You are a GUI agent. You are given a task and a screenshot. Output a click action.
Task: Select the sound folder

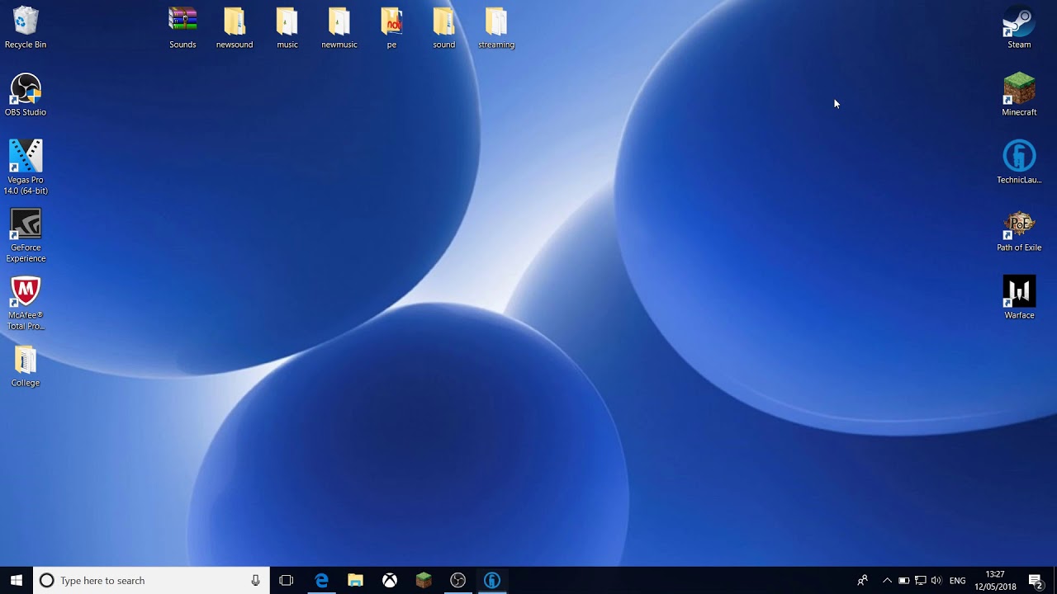[x=444, y=27]
